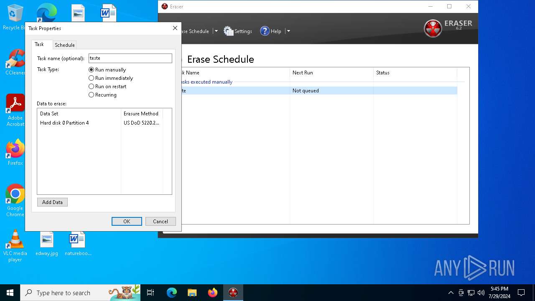Open File Explorer from the taskbar
The width and height of the screenshot is (535, 301).
(x=192, y=293)
